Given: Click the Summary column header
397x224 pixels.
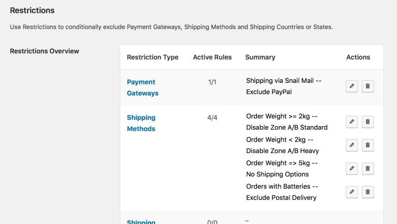Looking at the screenshot, I should click(260, 57).
